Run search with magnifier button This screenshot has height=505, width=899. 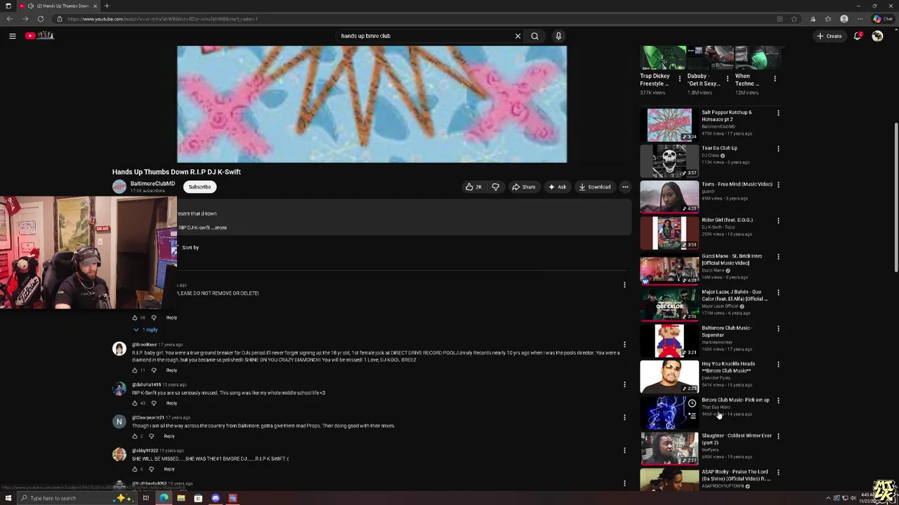click(x=534, y=36)
